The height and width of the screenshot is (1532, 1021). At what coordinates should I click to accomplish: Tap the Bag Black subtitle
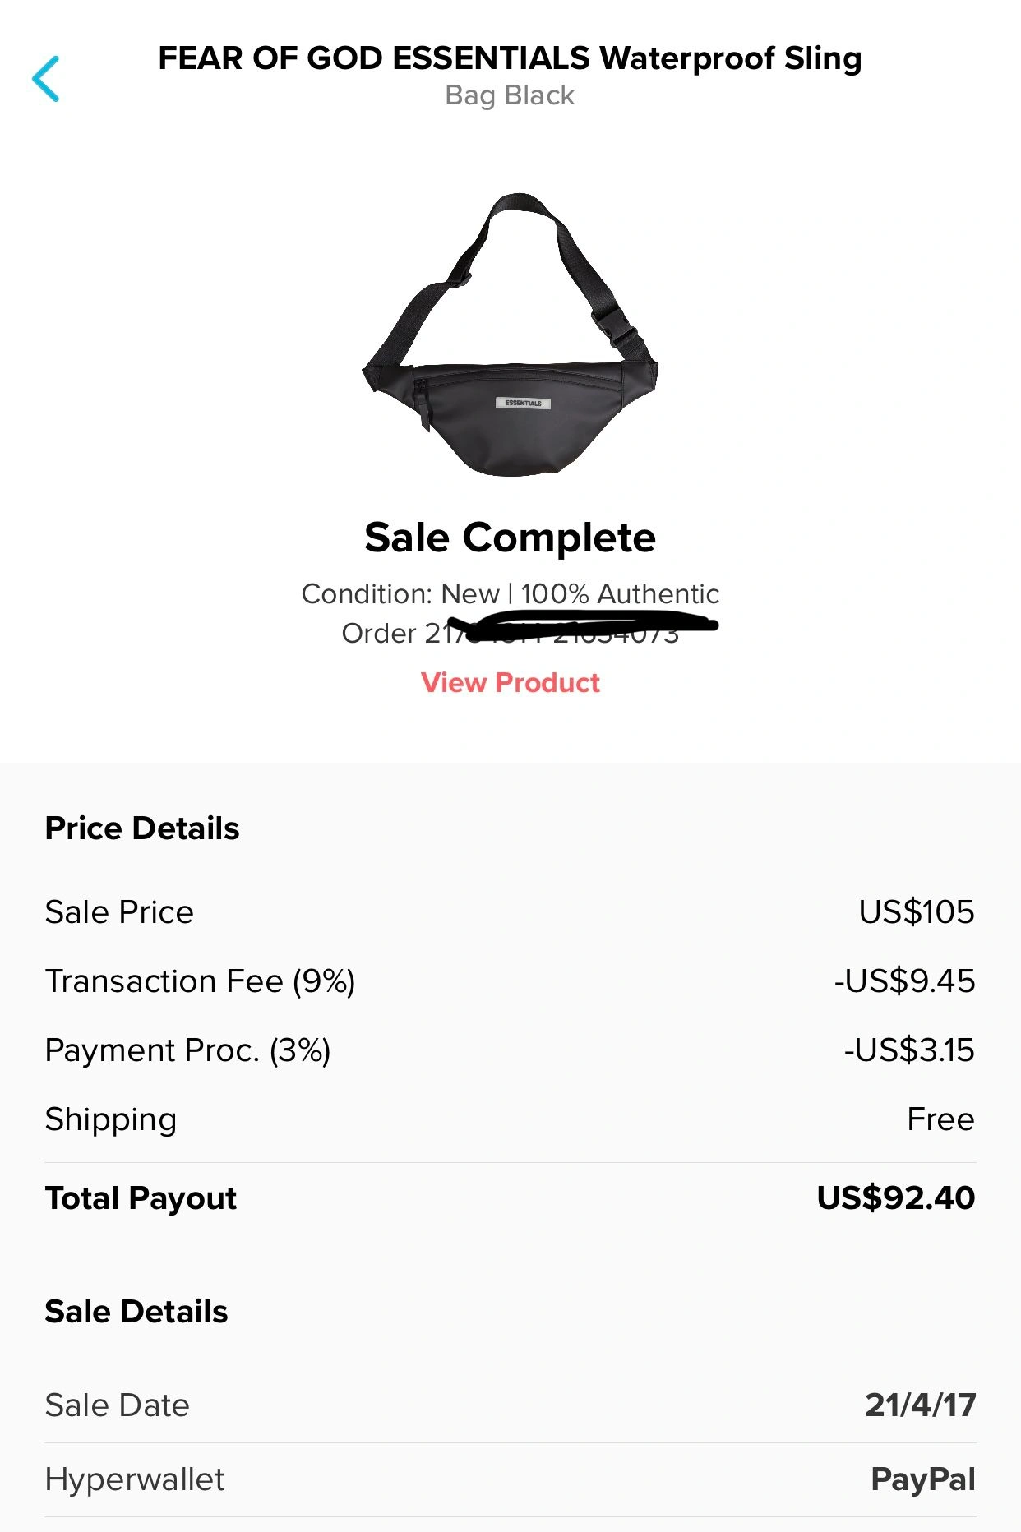pos(510,95)
